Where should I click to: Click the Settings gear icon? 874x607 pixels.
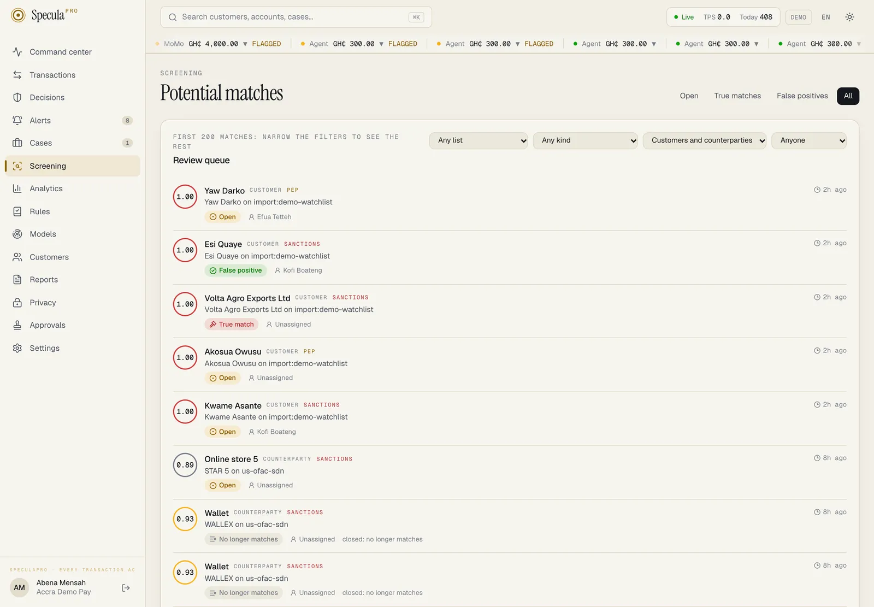17,348
